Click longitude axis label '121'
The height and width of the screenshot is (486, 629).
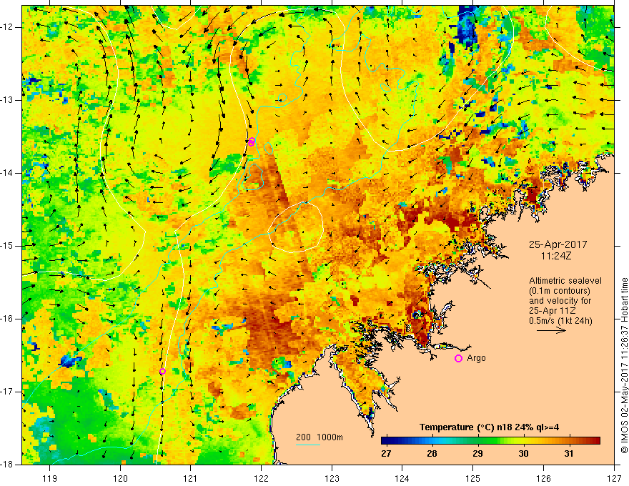coord(191,478)
